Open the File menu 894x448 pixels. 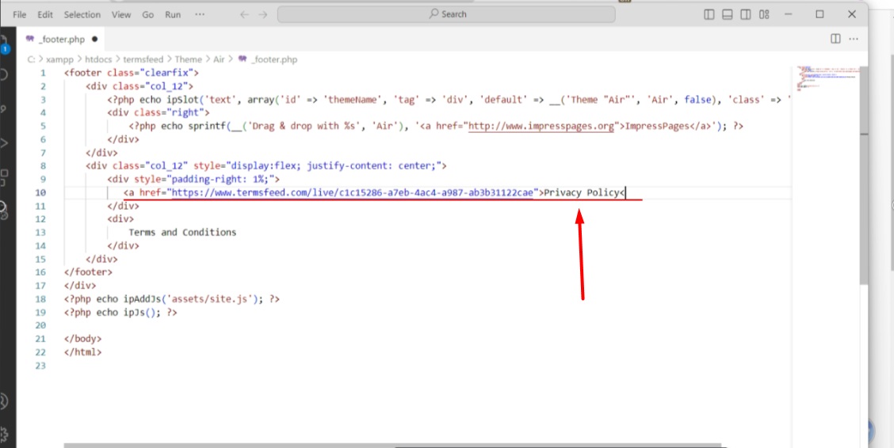tap(19, 15)
